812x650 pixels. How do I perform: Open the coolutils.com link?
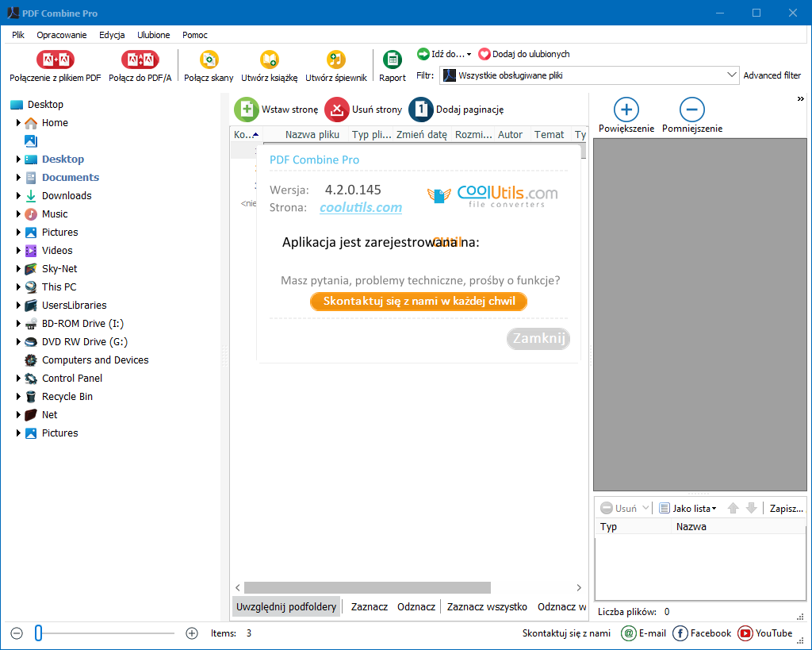coord(361,207)
